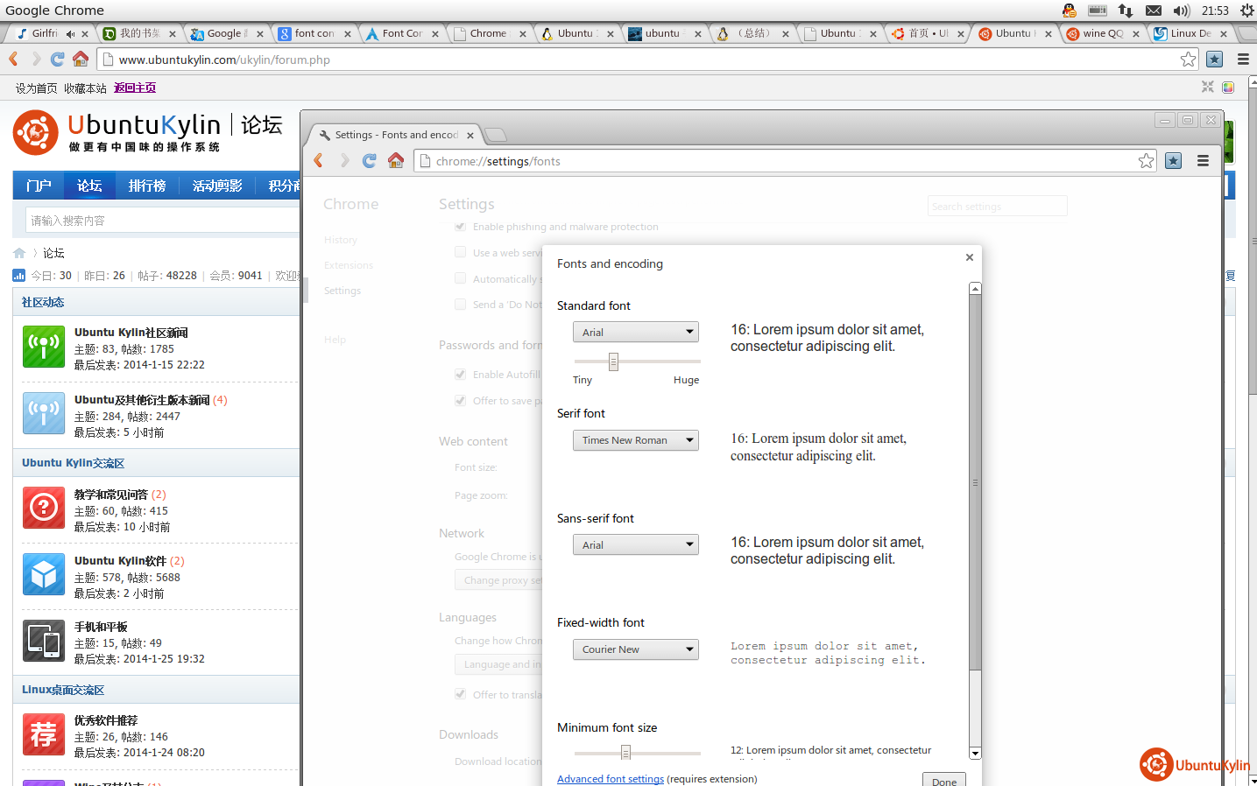1257x786 pixels.
Task: Open the mail indicator in system tray
Action: (1154, 11)
